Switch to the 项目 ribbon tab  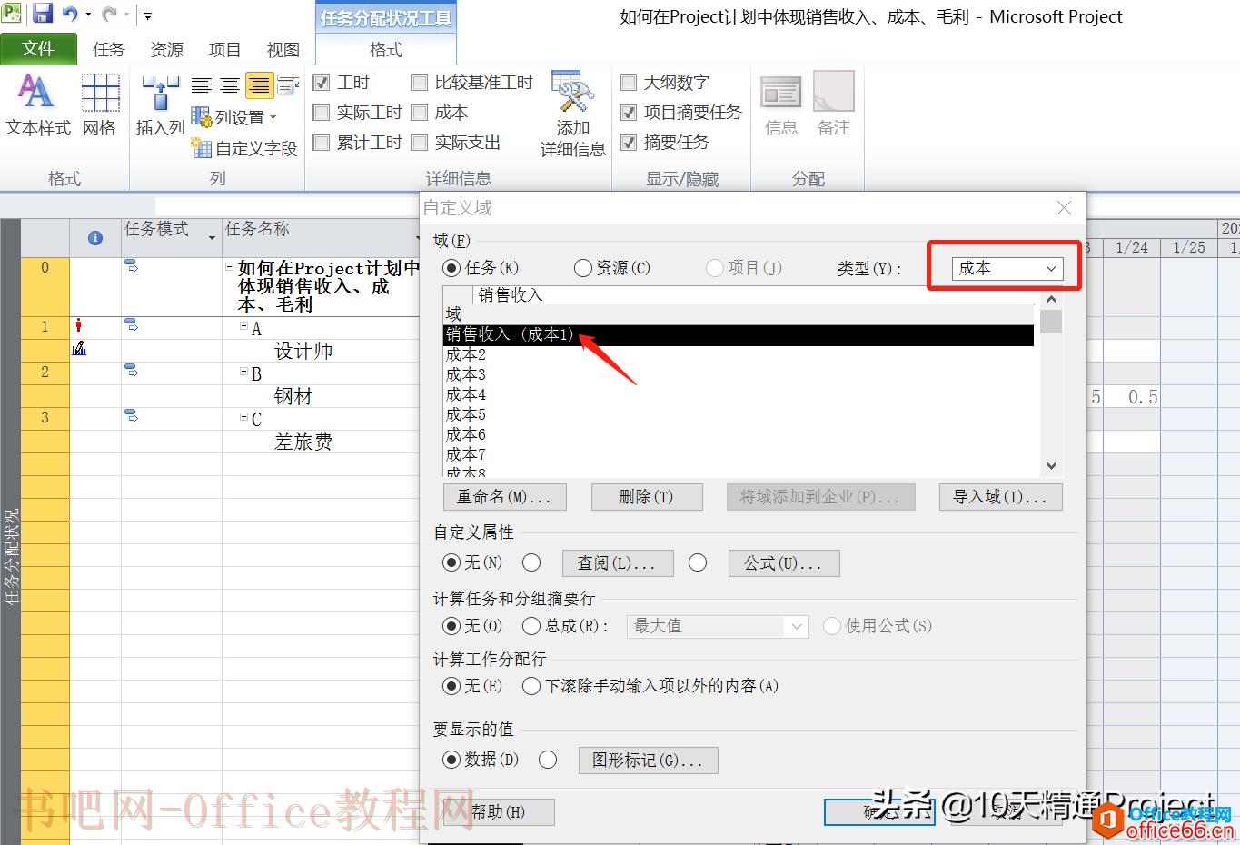[224, 49]
